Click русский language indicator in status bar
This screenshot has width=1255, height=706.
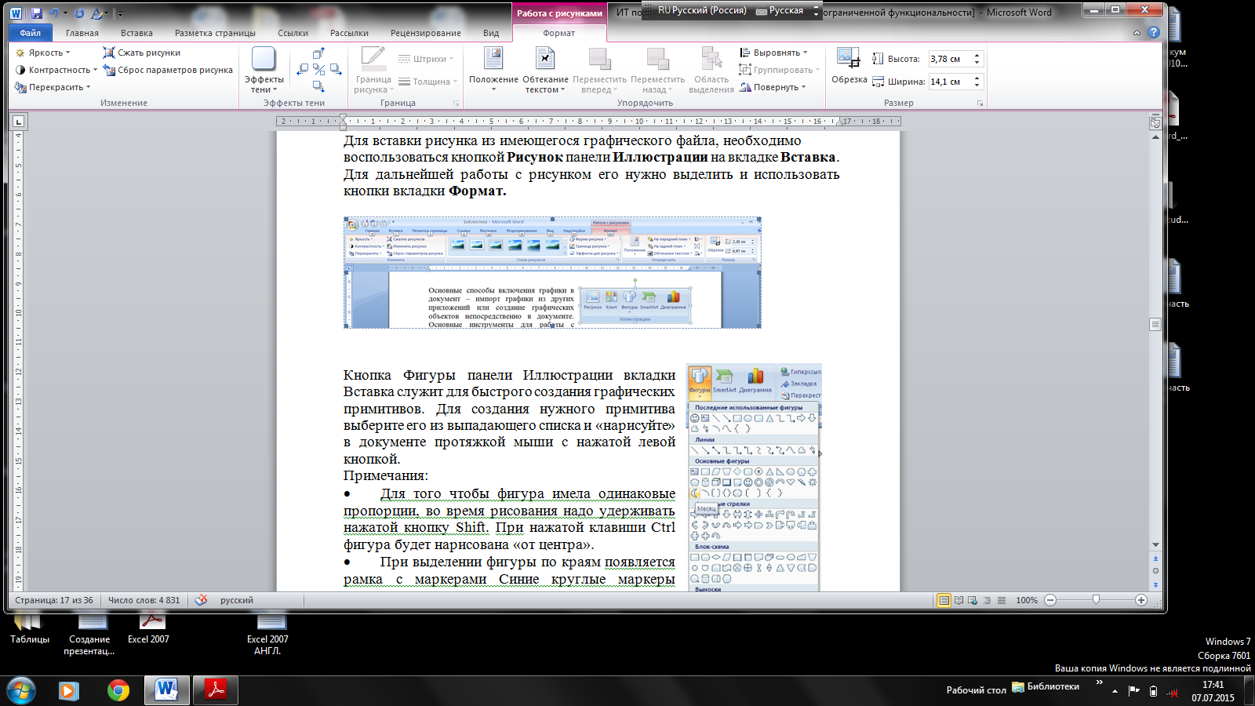237,600
